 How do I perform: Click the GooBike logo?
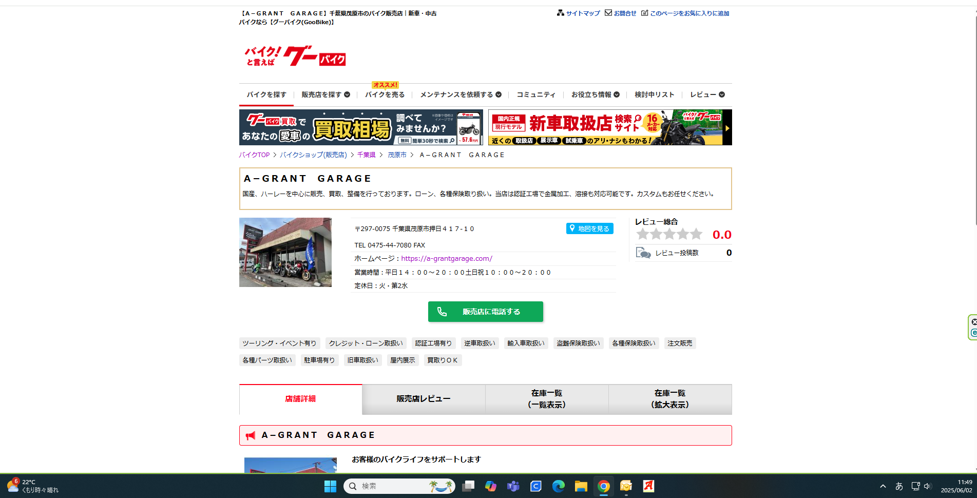295,56
